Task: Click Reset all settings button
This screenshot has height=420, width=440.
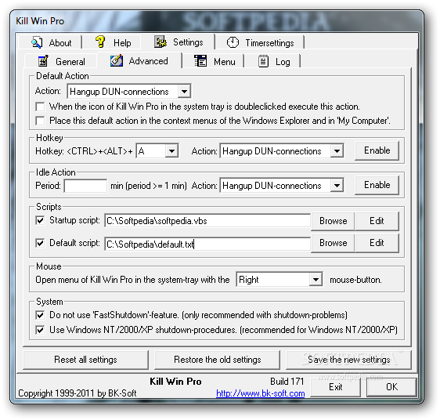Action: click(x=85, y=360)
